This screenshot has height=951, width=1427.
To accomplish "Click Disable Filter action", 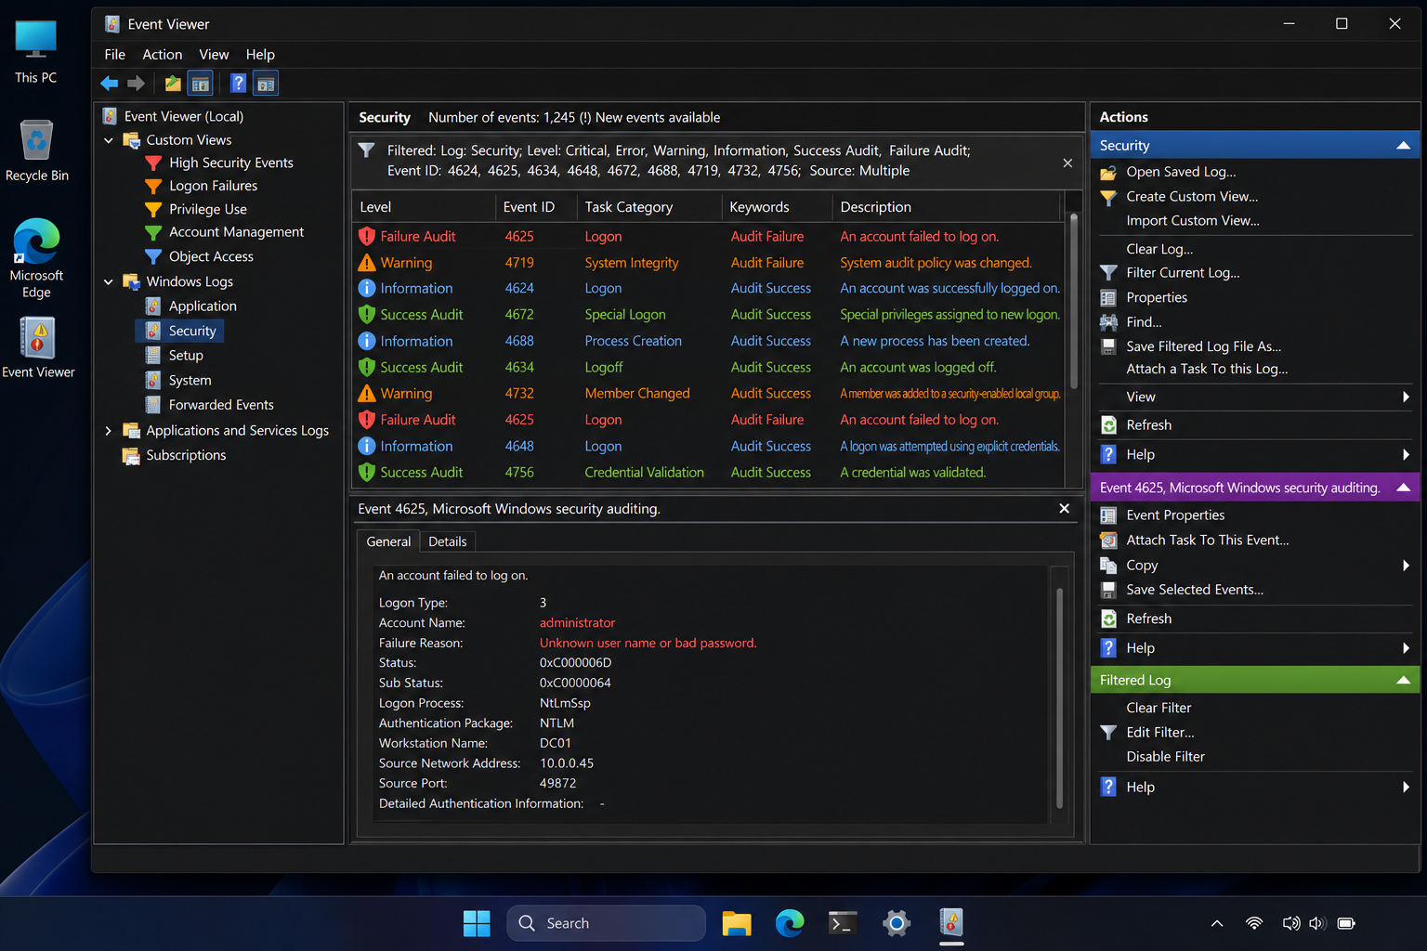I will pos(1165,757).
